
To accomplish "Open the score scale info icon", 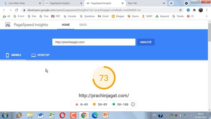I will 133,104.
